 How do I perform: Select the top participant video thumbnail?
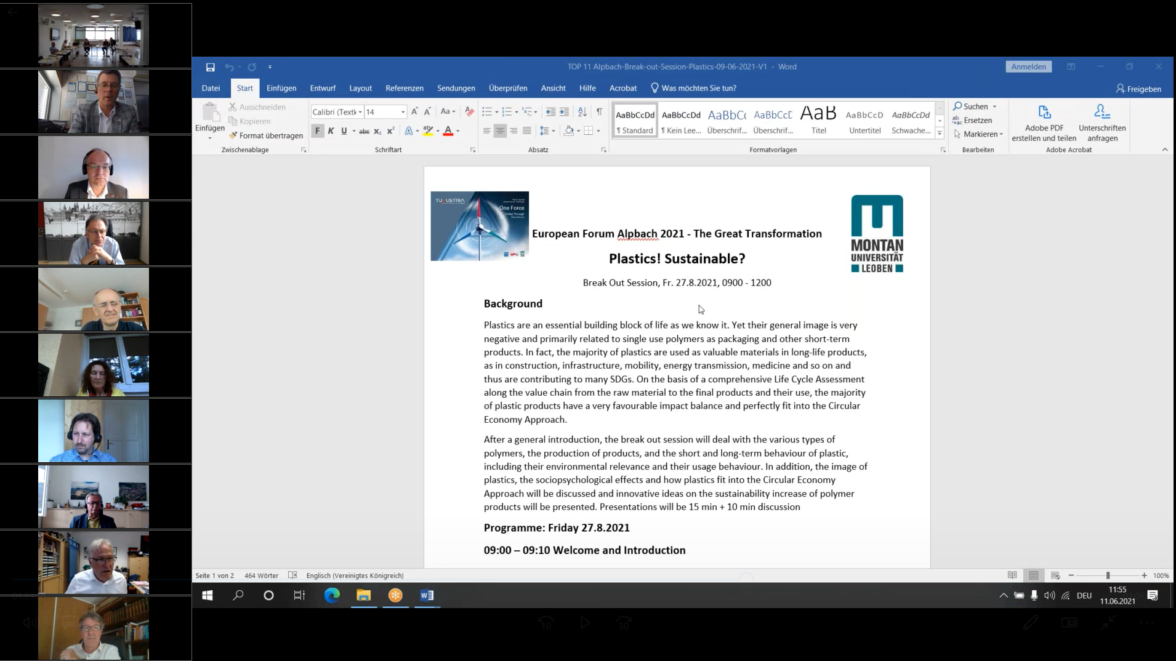tap(94, 35)
